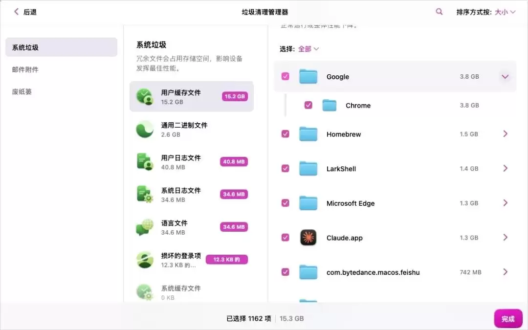This screenshot has height=330, width=528.
Task: Click the 垃圾清理管理器 window title
Action: pyautogui.click(x=264, y=12)
